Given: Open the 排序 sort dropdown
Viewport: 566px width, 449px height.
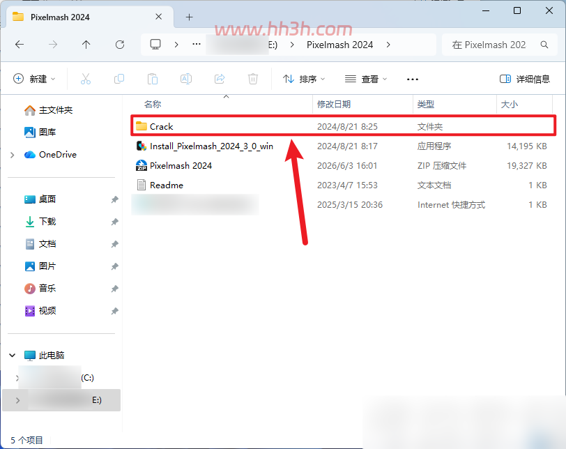Looking at the screenshot, I should (304, 79).
